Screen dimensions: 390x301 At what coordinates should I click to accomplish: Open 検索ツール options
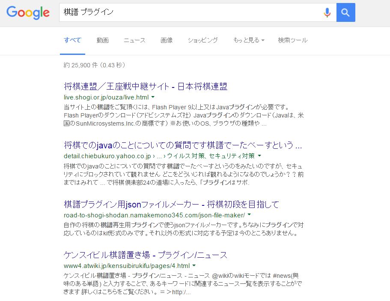pyautogui.click(x=293, y=40)
